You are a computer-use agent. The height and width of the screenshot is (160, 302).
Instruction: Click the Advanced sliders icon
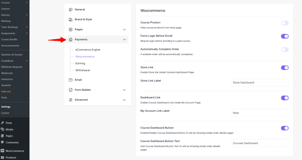click(71, 100)
